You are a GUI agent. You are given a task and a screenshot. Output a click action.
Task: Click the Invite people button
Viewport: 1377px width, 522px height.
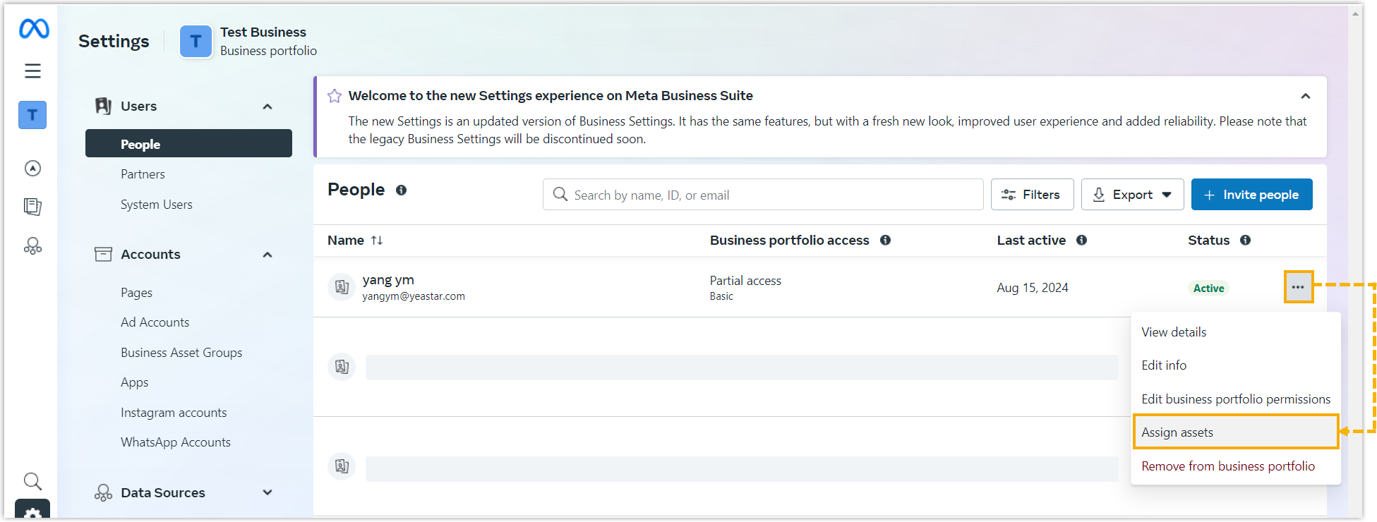coord(1251,195)
